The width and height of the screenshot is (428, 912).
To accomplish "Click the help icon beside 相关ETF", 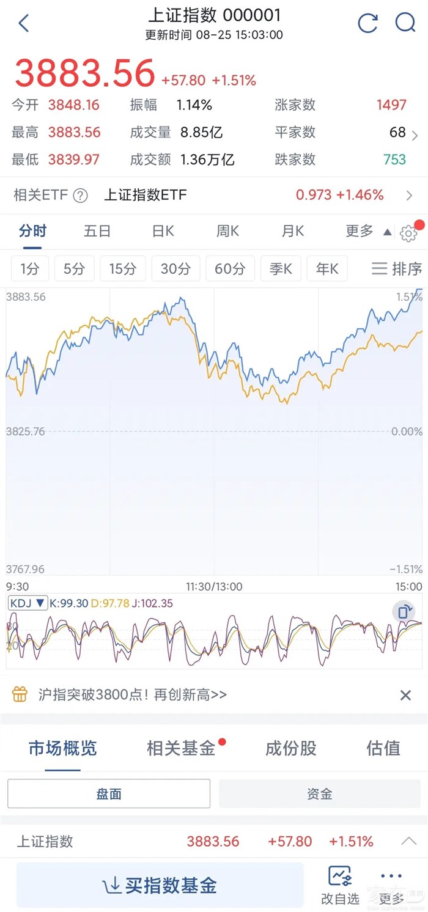I will pos(80,196).
